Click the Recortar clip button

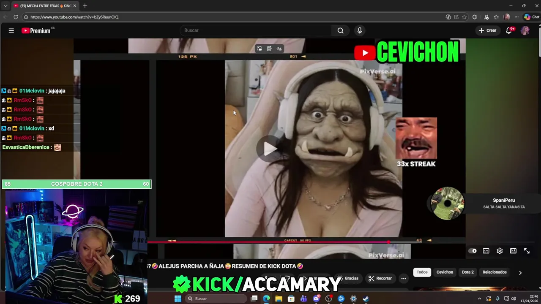click(x=380, y=278)
